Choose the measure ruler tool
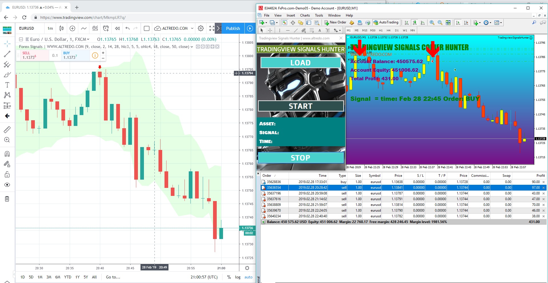The width and height of the screenshot is (548, 283). 7,130
